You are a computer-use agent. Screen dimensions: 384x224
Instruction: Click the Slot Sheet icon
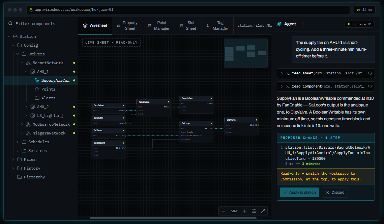[181, 26]
